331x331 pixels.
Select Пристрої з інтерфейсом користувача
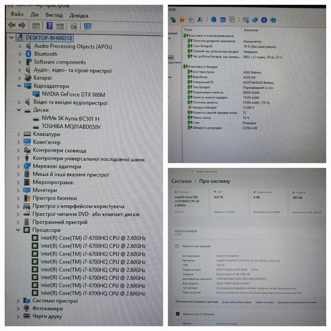[78, 206]
